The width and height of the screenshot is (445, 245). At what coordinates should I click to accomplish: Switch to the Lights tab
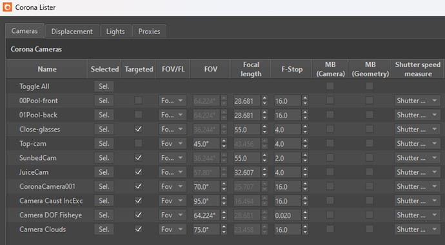(x=115, y=31)
